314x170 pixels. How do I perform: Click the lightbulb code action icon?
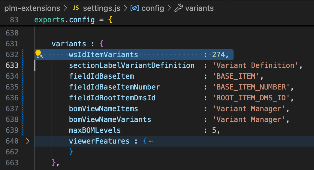[39, 54]
